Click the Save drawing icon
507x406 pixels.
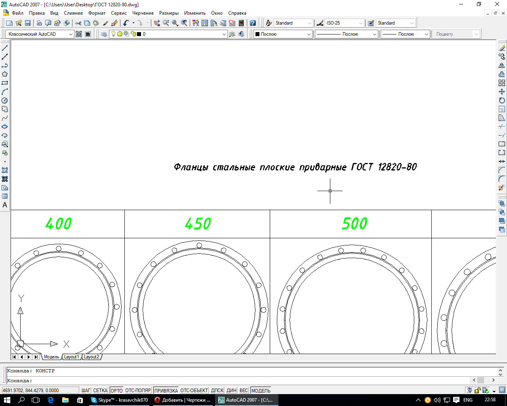[28, 23]
